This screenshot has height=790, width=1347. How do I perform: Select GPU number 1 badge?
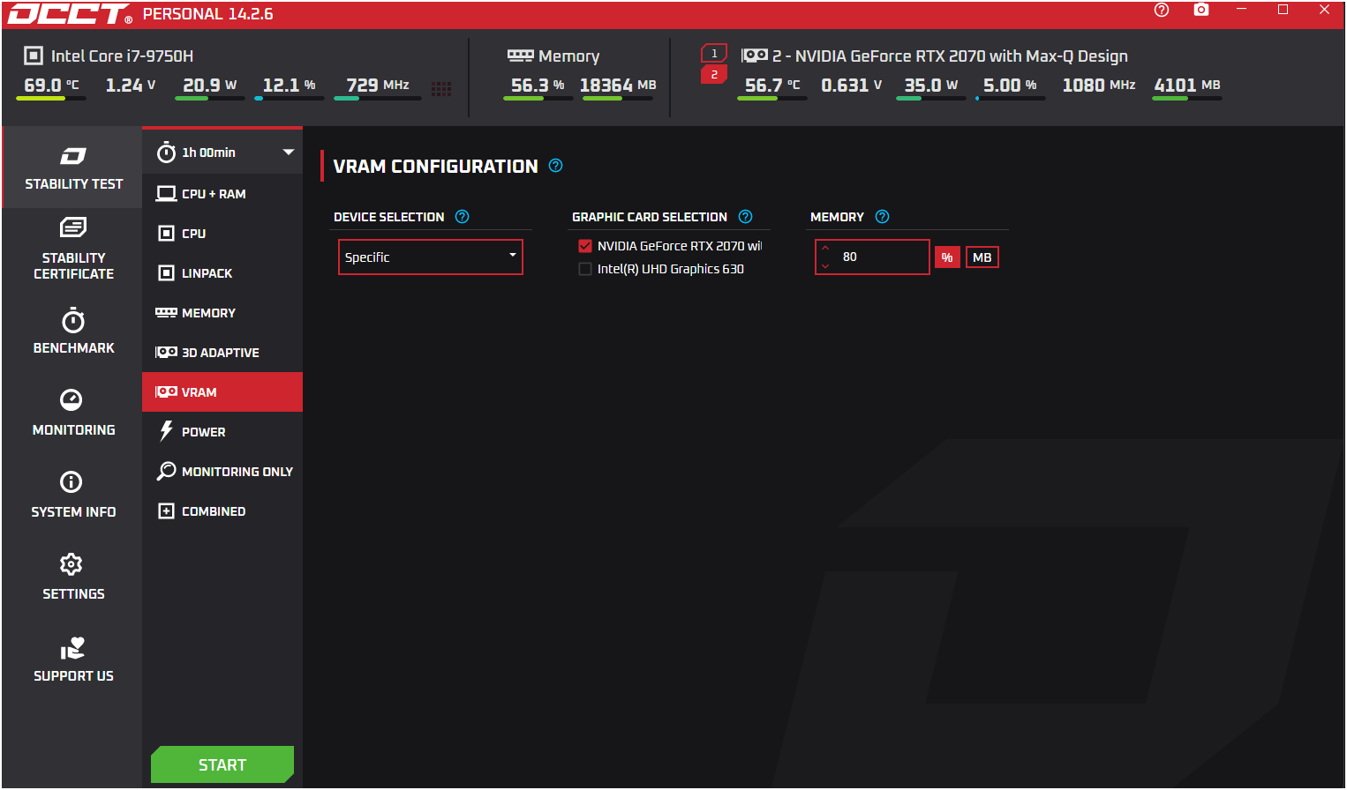click(714, 53)
